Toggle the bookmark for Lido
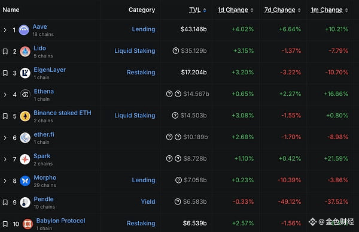The width and height of the screenshot is (359, 232). (5, 52)
